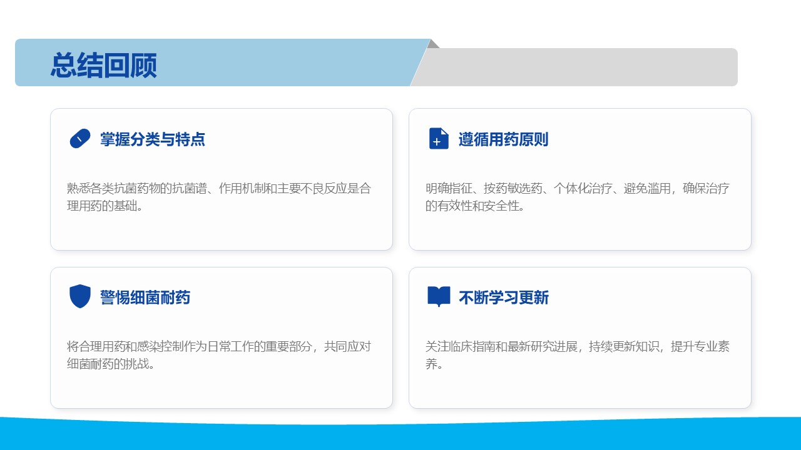Click blank space at bottom of 警惕细菌耐药 card
801x450 pixels.
coord(221,391)
